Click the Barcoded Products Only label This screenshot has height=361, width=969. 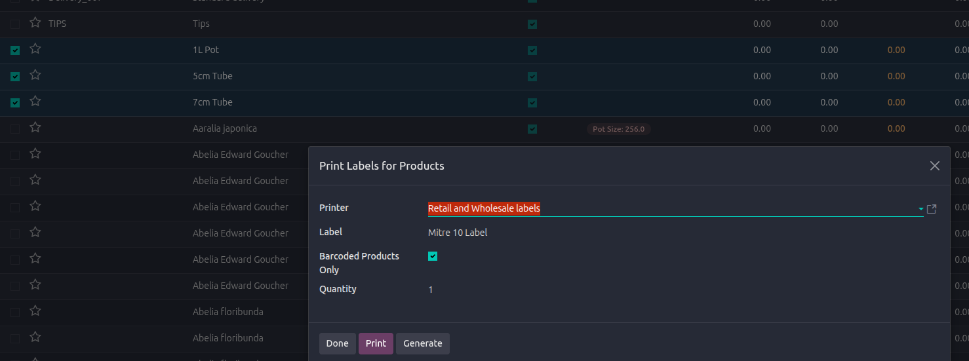359,263
